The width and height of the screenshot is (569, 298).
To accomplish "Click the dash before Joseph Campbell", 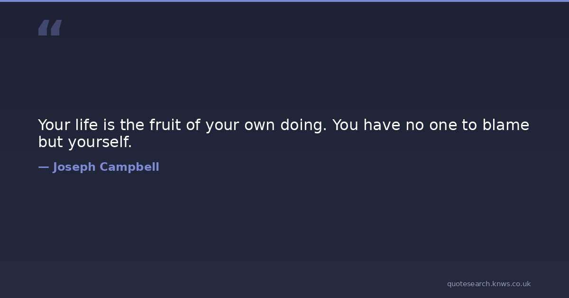I will (x=43, y=167).
